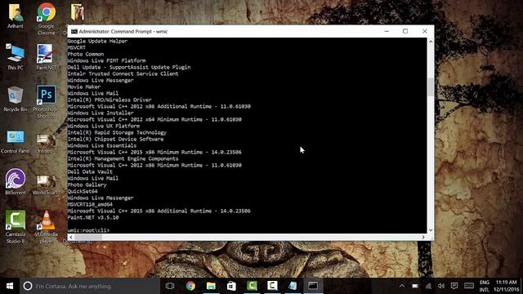Open network settings tray icon
This screenshot has height=294, width=523.
(428, 286)
